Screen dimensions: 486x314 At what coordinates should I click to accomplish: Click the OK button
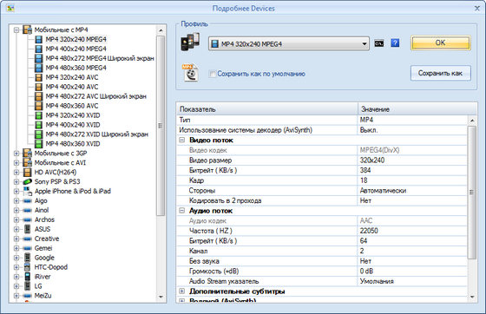(x=441, y=43)
